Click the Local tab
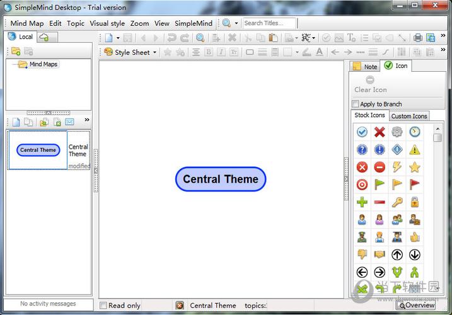The width and height of the screenshot is (452, 315). coord(21,37)
